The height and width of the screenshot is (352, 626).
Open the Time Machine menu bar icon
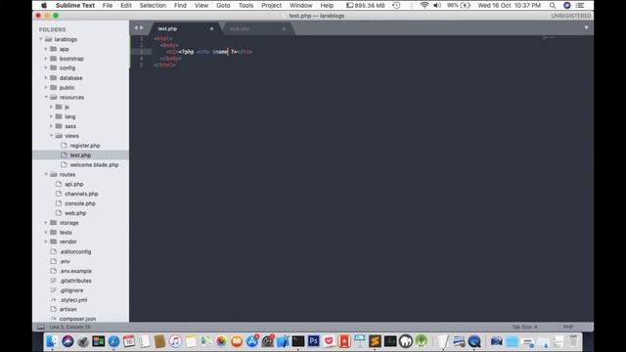coord(396,5)
